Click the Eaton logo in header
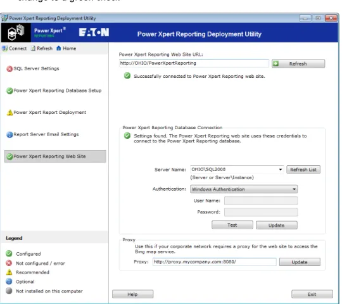The height and width of the screenshot is (304, 342). click(94, 32)
